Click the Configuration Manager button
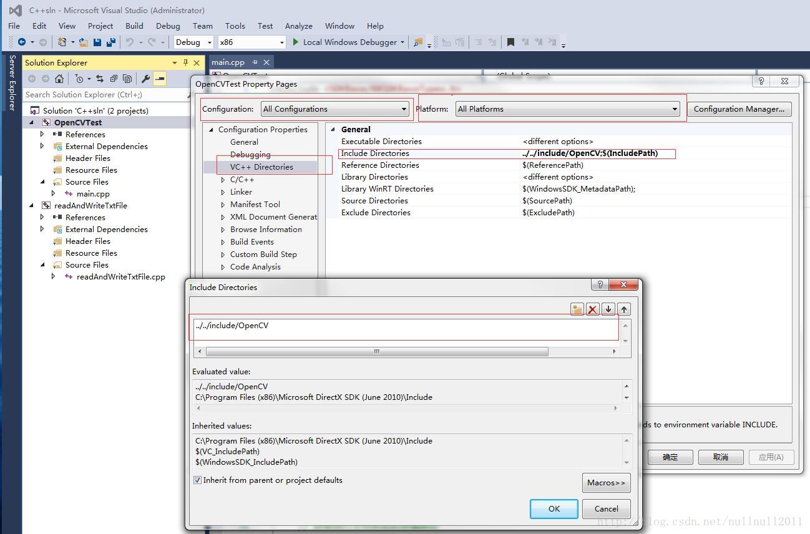The image size is (810, 534). coord(739,109)
